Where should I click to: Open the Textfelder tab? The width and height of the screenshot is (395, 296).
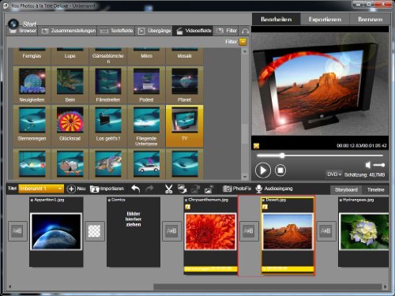click(x=116, y=31)
